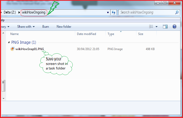This screenshot has width=183, height=118.
Task: Open the Help question mark icon
Action: point(174,27)
